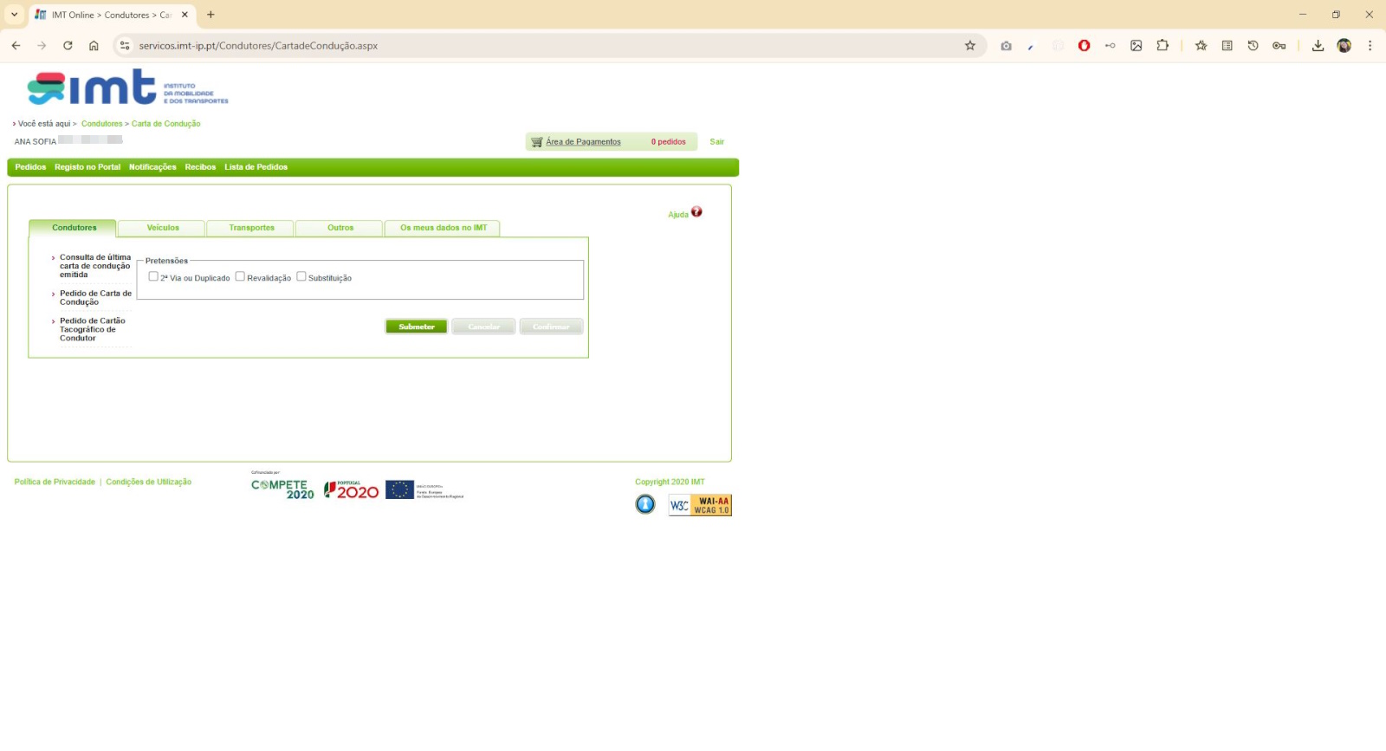The image size is (1386, 751).
Task: Open the browser extensions puzzle icon
Action: pos(1163,46)
